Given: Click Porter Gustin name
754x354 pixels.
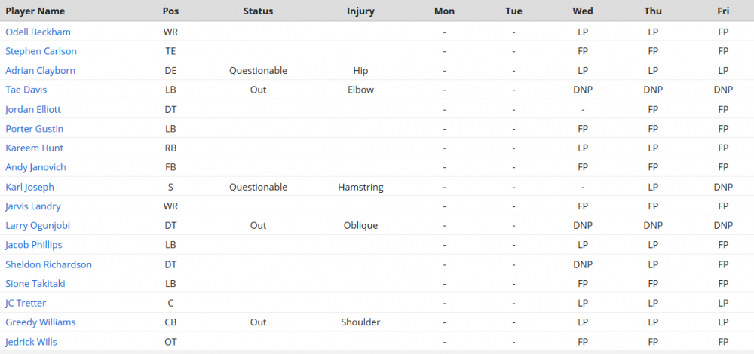Looking at the screenshot, I should pos(34,129).
